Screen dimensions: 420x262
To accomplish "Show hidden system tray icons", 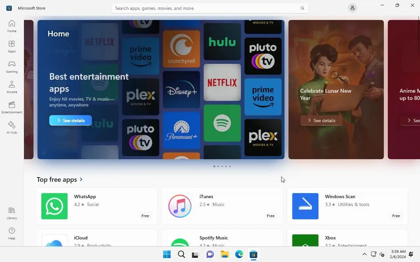I will pos(364,254).
